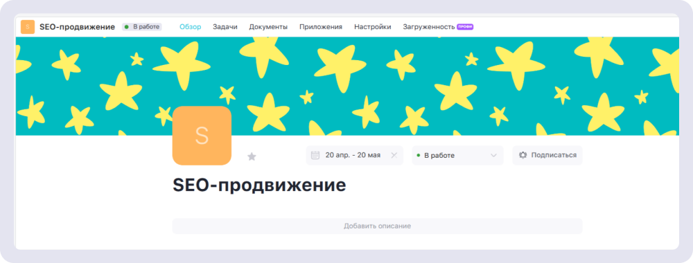
Task: Open the calendar icon in date field
Action: pyautogui.click(x=315, y=155)
